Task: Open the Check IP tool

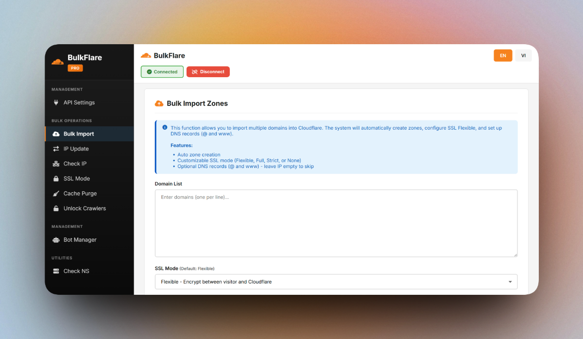Action: [x=89, y=164]
